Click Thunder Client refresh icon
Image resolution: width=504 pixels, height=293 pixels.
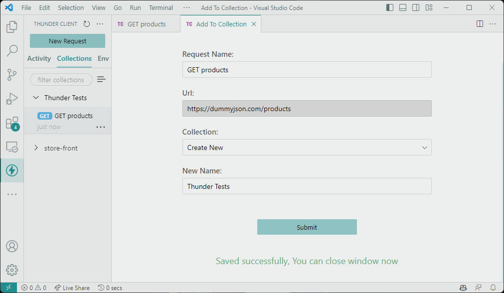87,24
